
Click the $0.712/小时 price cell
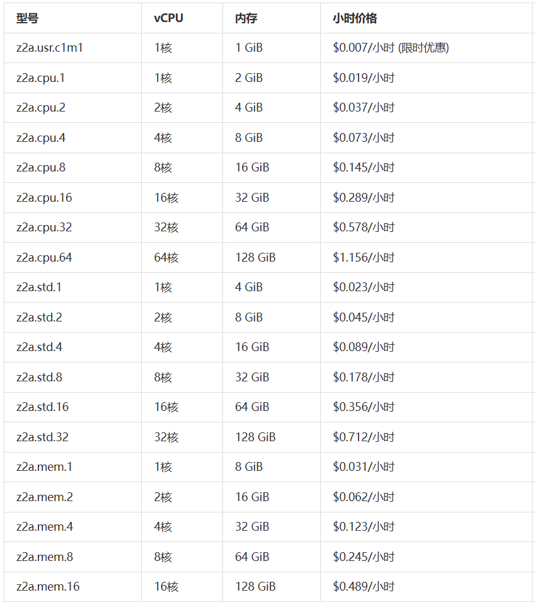click(364, 437)
